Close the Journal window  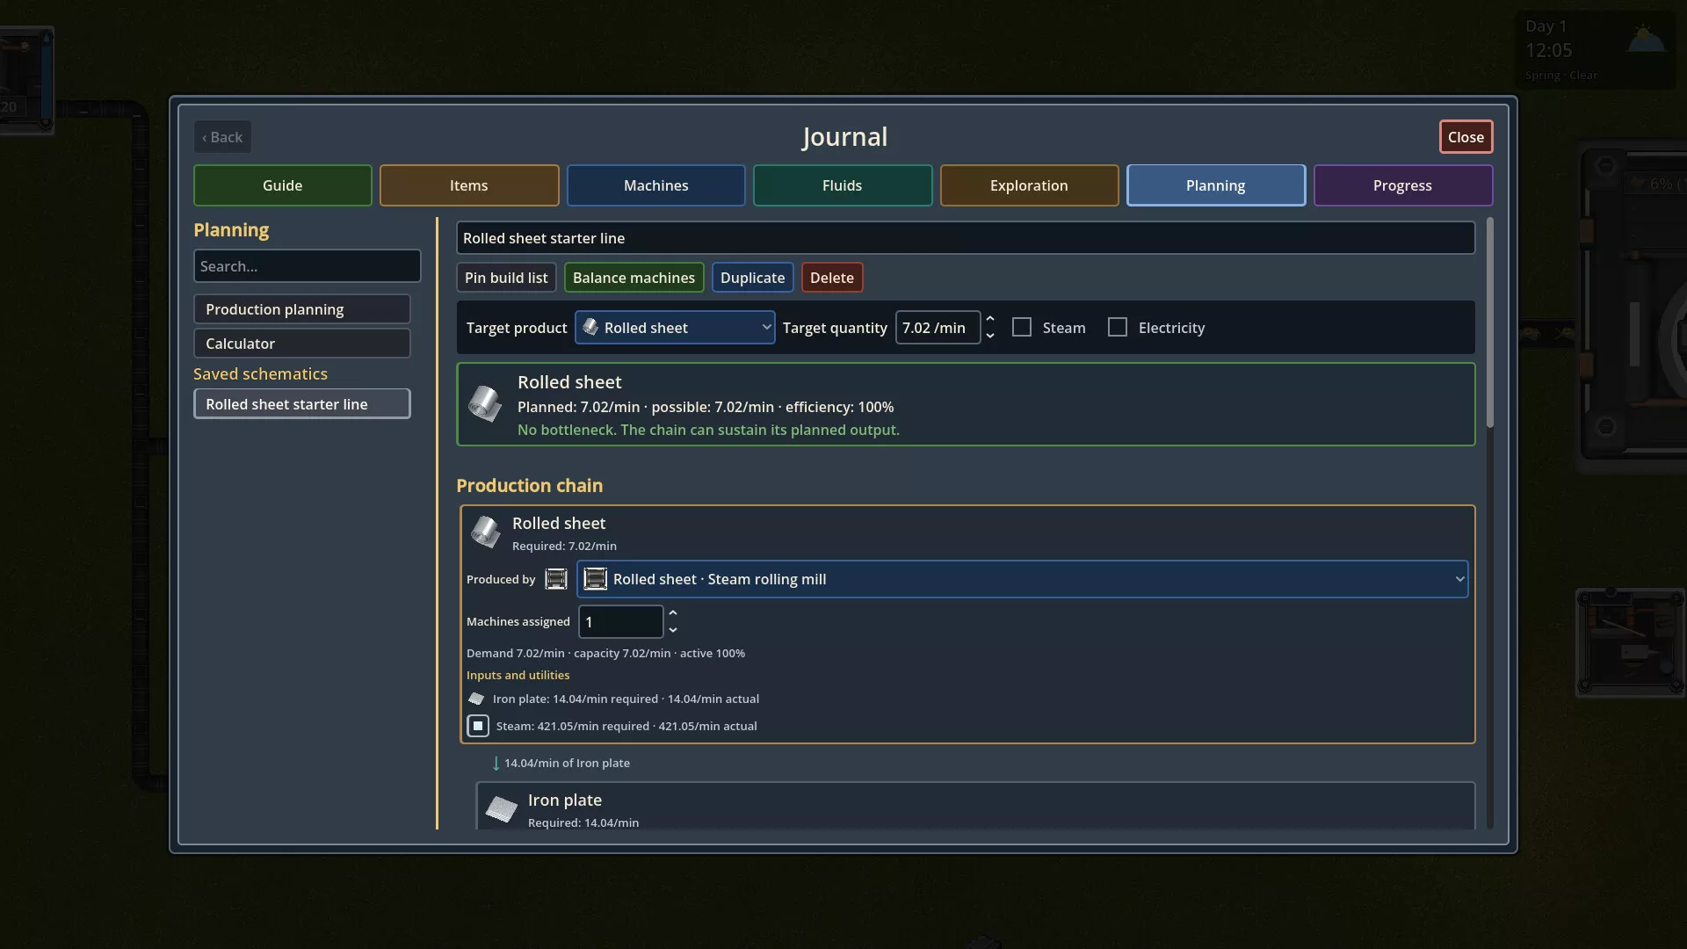click(1466, 137)
